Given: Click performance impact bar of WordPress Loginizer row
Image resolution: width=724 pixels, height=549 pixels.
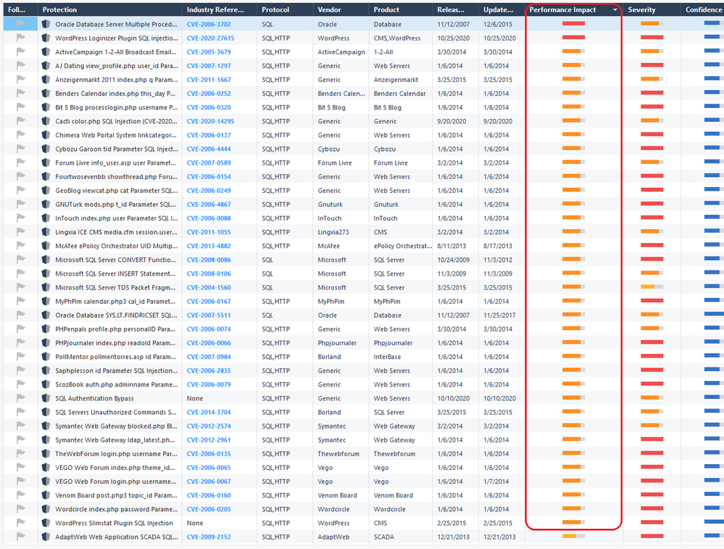Looking at the screenshot, I should click(x=573, y=38).
